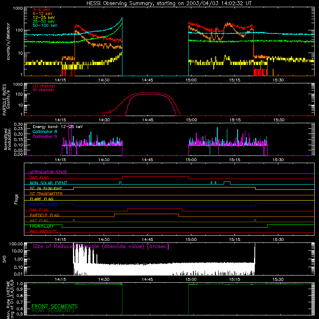Click 'Size of Reduced Triangle' SAS caption
Image resolution: width=319 pixels, height=319 pixels.
pyautogui.click(x=101, y=246)
